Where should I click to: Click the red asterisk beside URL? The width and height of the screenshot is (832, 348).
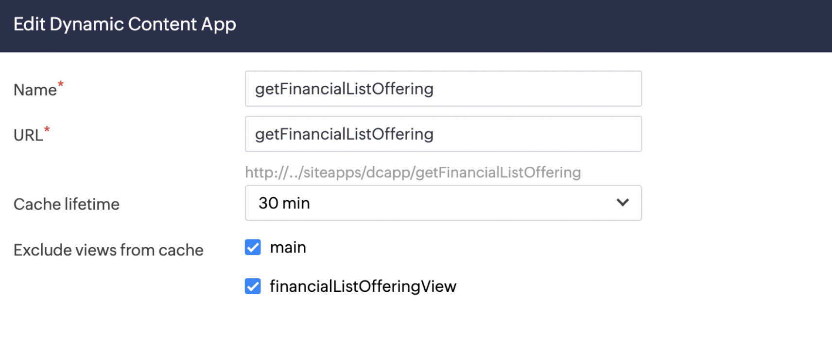click(x=47, y=129)
